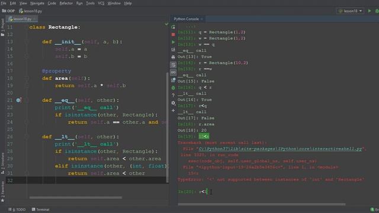Screen dimensions: 379x213
Task: Execute current statement in console
Action: (x=173, y=42)
